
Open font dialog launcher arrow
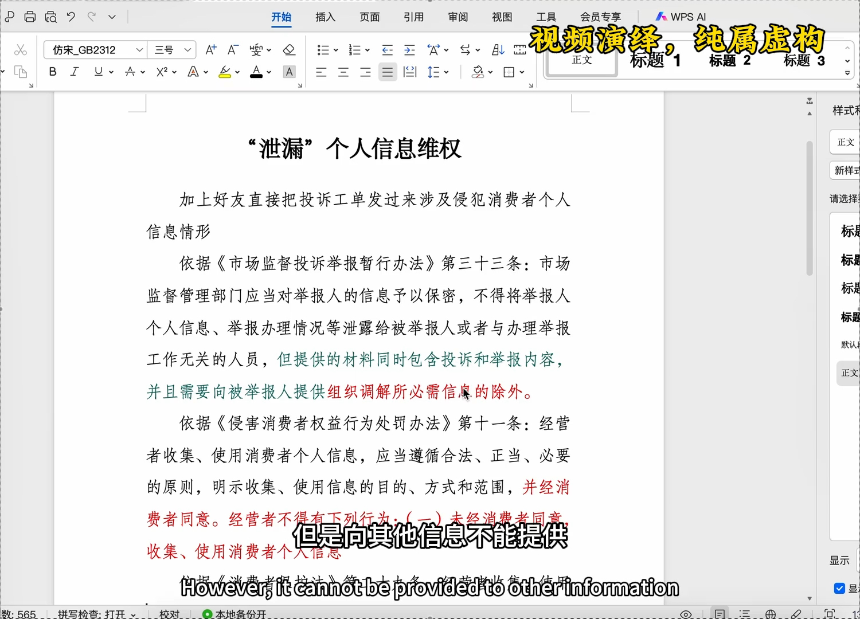pos(299,85)
